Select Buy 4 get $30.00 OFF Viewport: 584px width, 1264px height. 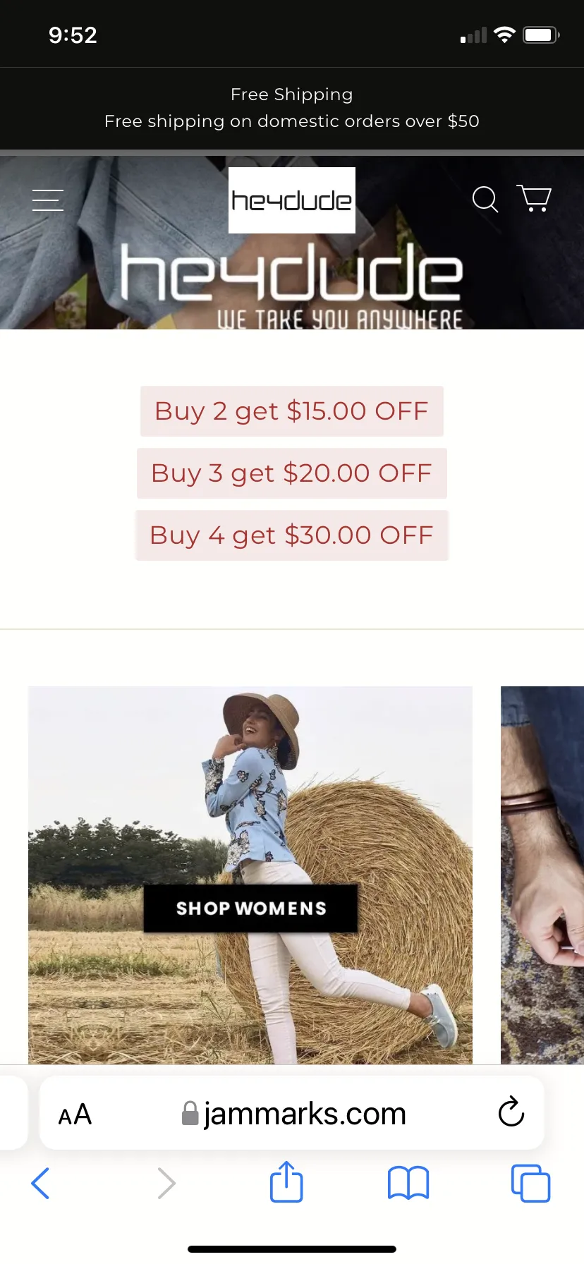[x=292, y=535]
